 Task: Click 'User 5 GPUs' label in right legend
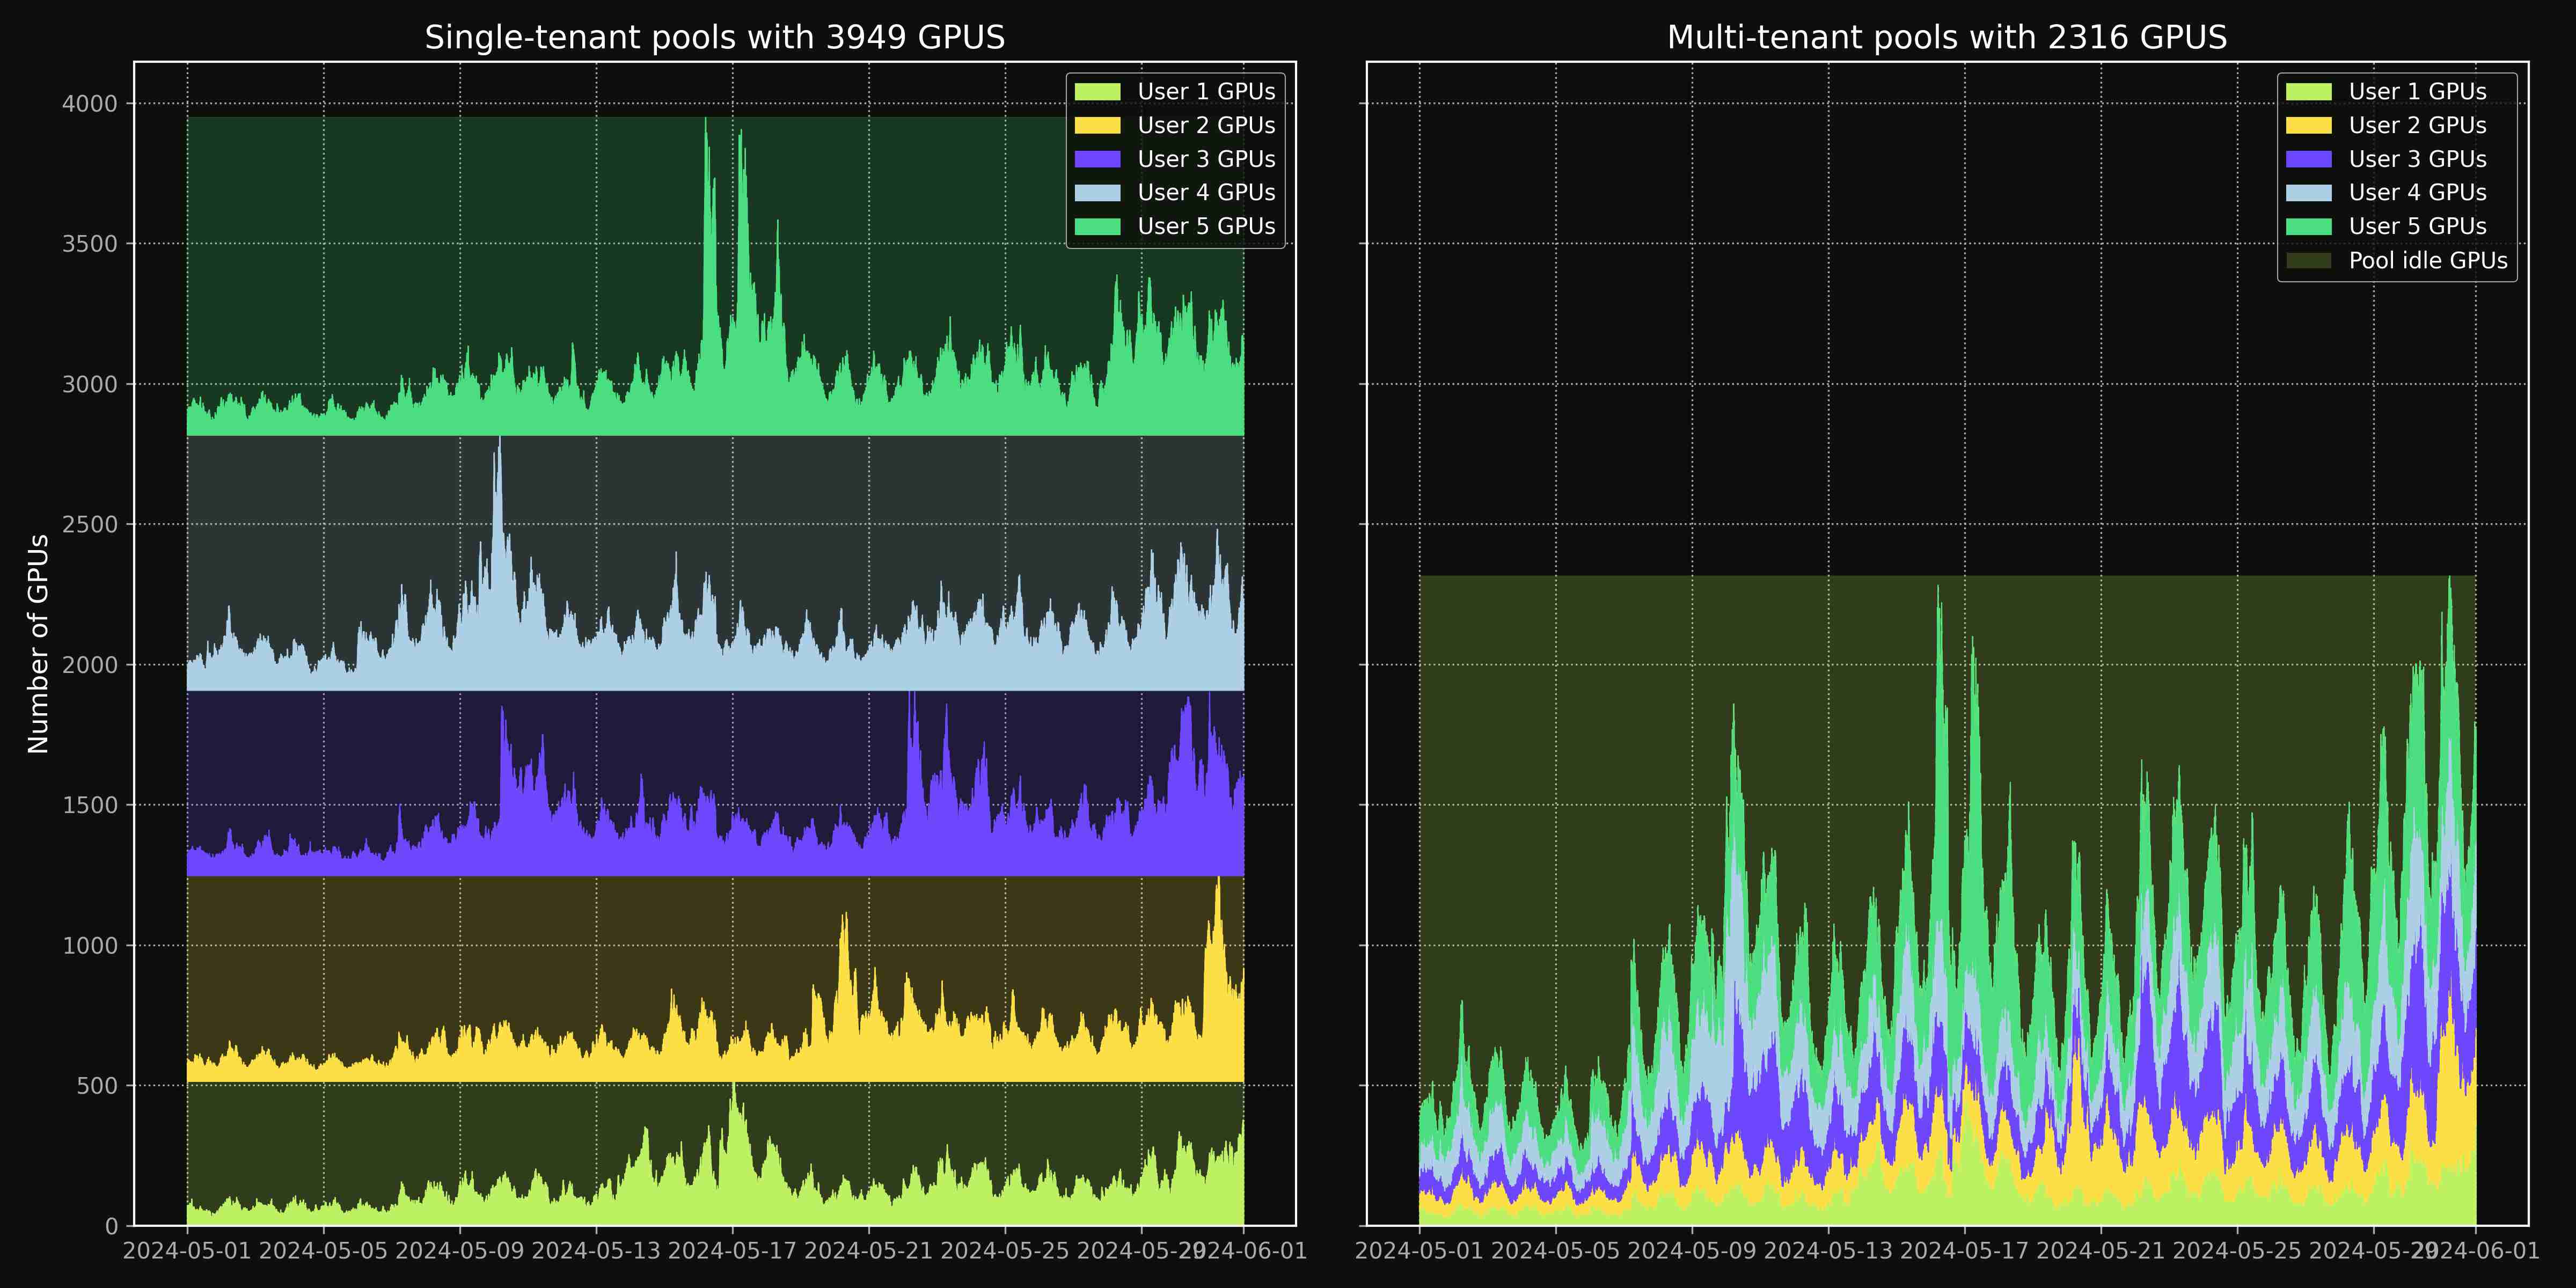2418,226
